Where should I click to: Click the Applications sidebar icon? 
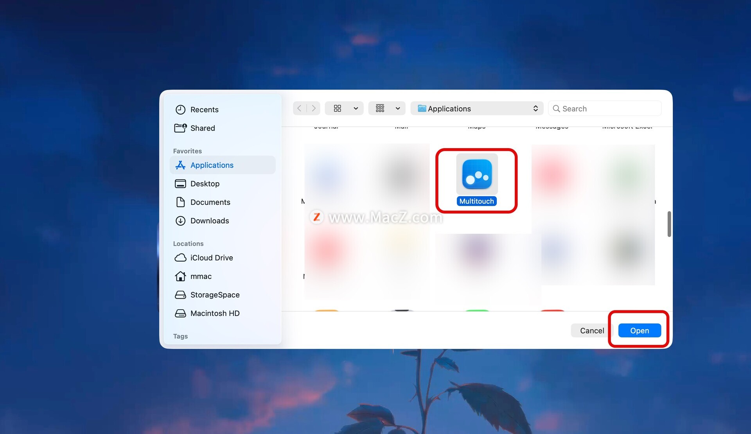180,165
